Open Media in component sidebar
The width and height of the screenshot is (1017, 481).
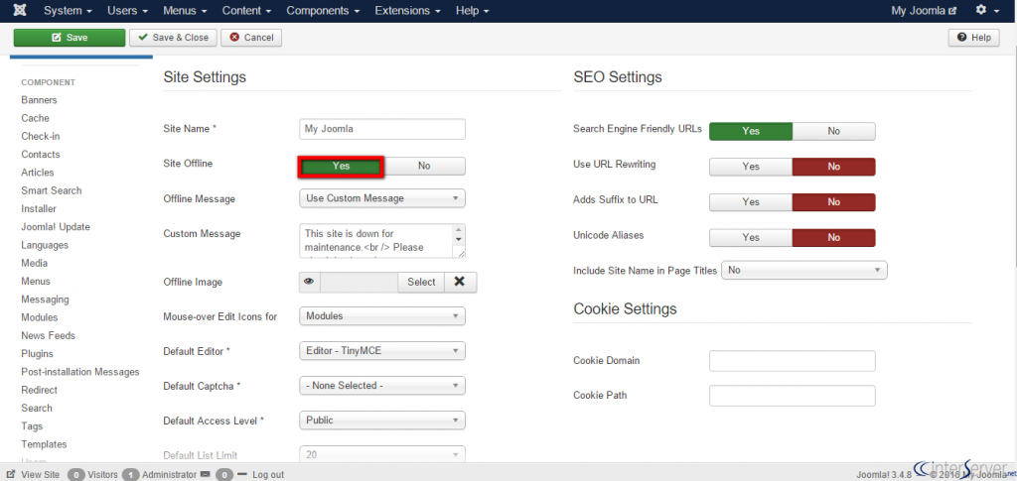click(35, 264)
